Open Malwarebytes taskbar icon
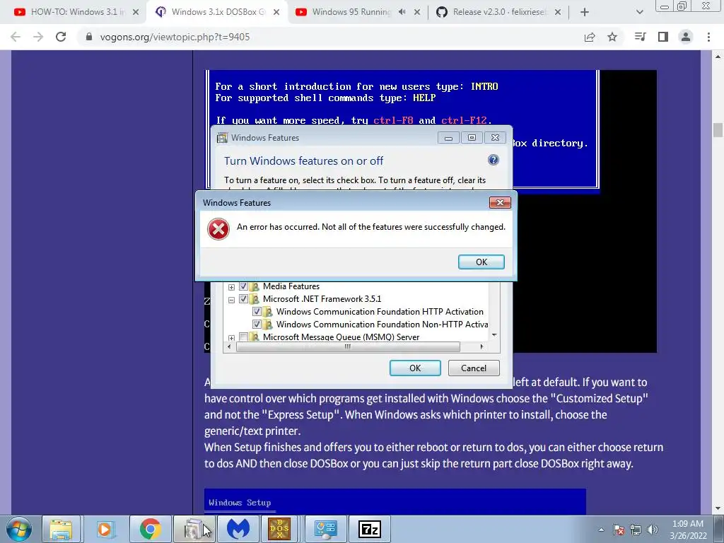This screenshot has height=543, width=724. [x=238, y=529]
